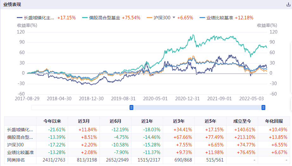The image size is (292, 166).
Task: Click the 同类排名 row label
Action: [16, 160]
